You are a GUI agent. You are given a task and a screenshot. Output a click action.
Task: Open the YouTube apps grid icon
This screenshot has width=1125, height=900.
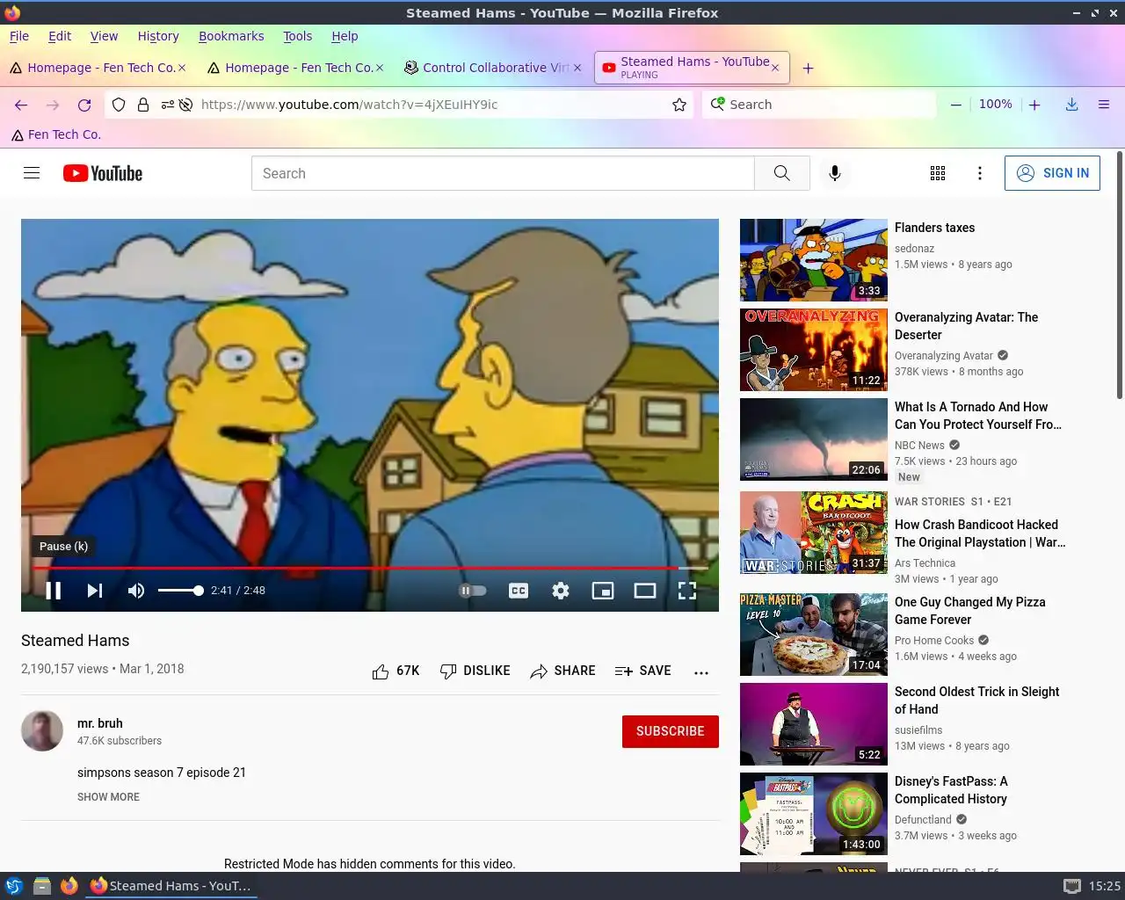point(938,173)
